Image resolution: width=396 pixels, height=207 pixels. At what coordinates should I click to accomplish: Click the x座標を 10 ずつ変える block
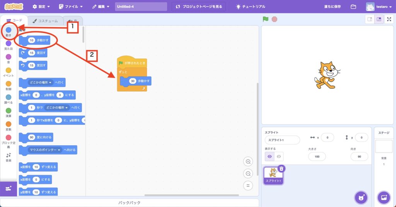38,167
